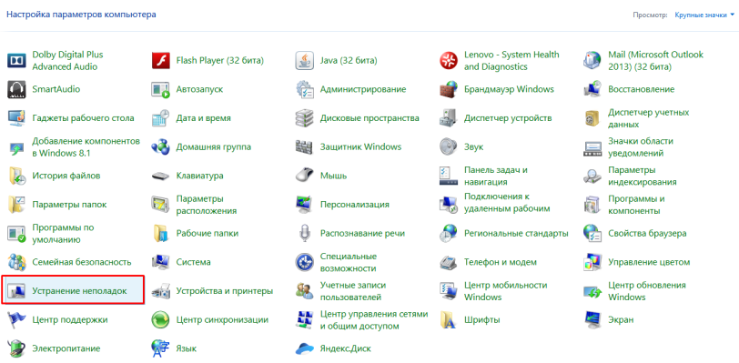This screenshot has height=363, width=739.
Task: Open the Дата и время icon
Action: pyautogui.click(x=161, y=118)
